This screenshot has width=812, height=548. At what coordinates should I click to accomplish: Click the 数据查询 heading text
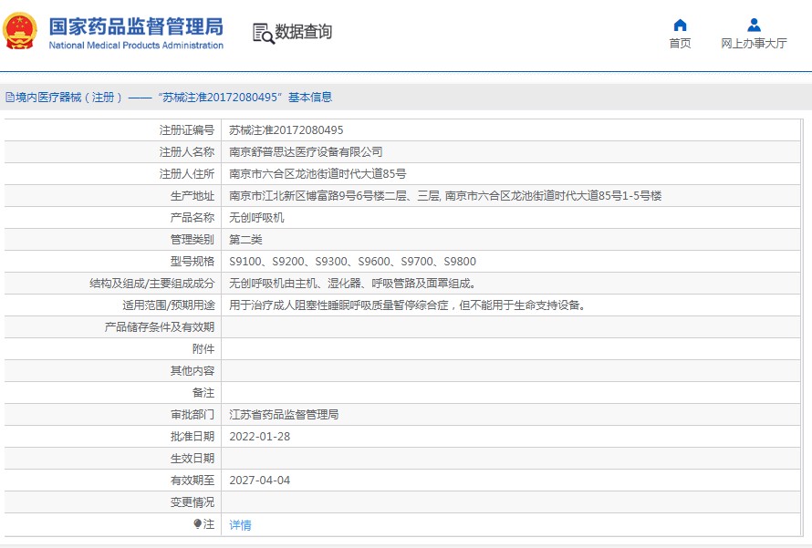303,32
